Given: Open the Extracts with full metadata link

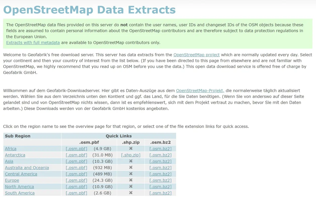Looking at the screenshot, I should tap(33, 43).
